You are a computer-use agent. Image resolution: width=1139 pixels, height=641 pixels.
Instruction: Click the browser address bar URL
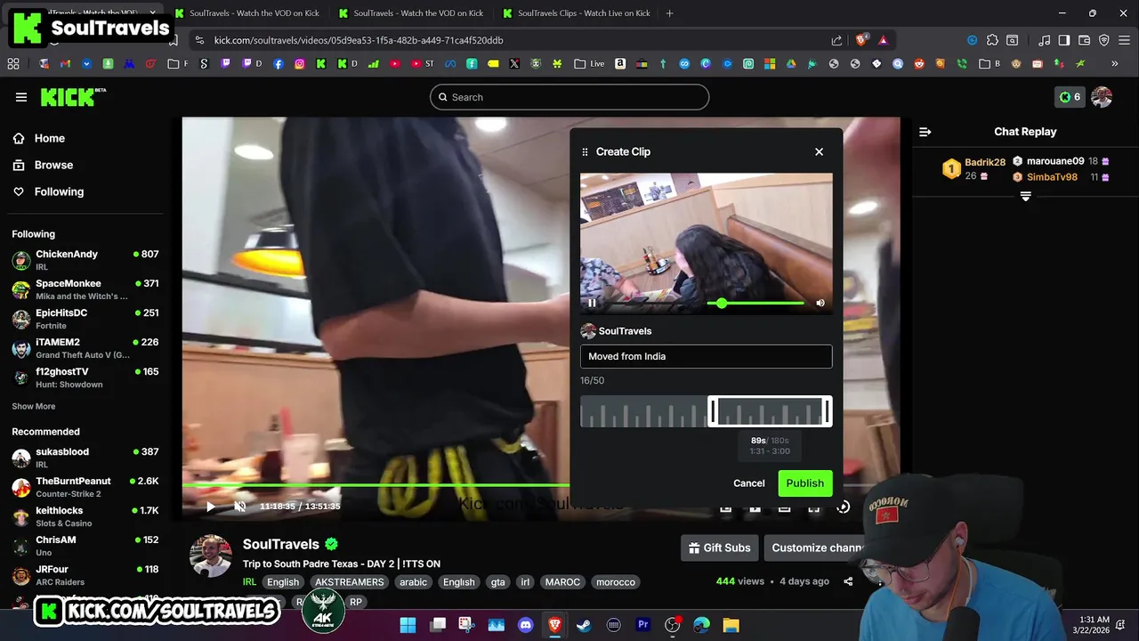pos(359,40)
